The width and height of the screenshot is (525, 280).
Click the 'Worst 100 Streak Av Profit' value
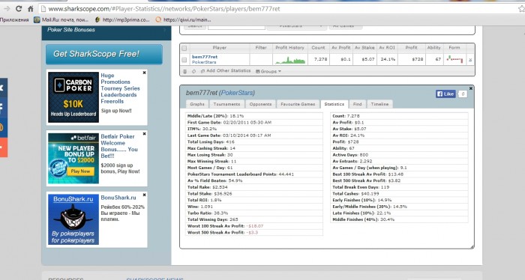click(x=255, y=226)
